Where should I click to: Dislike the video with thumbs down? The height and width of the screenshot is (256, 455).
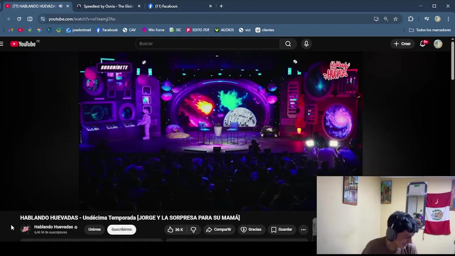pos(193,230)
